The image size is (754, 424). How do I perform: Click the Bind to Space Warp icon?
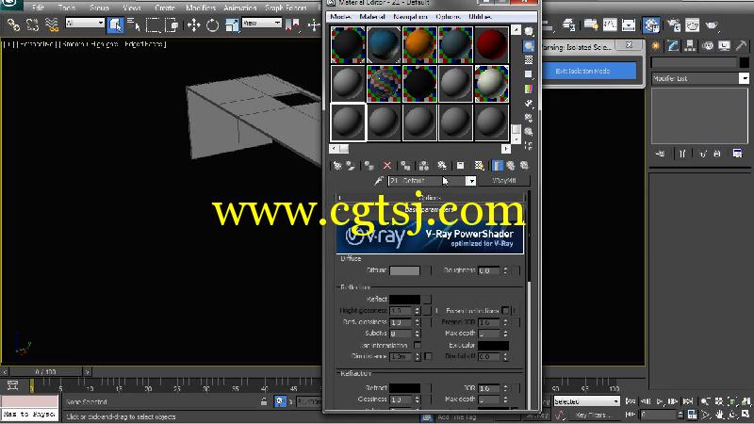[52, 24]
